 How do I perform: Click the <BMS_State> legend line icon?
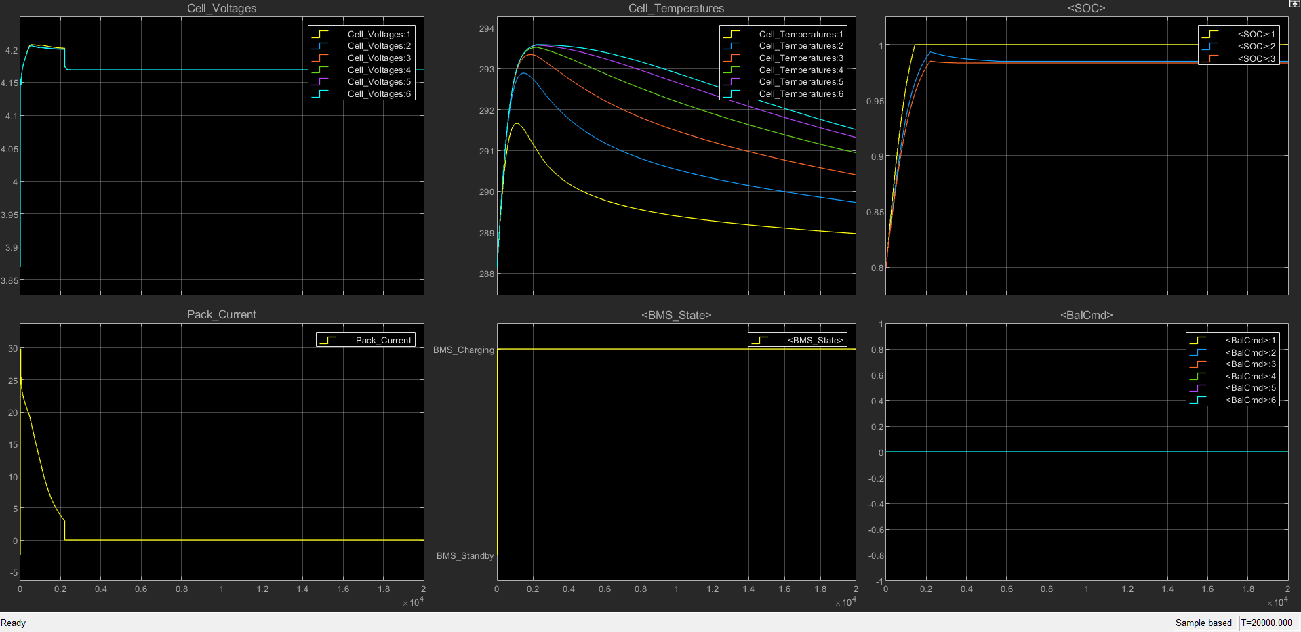(x=760, y=340)
